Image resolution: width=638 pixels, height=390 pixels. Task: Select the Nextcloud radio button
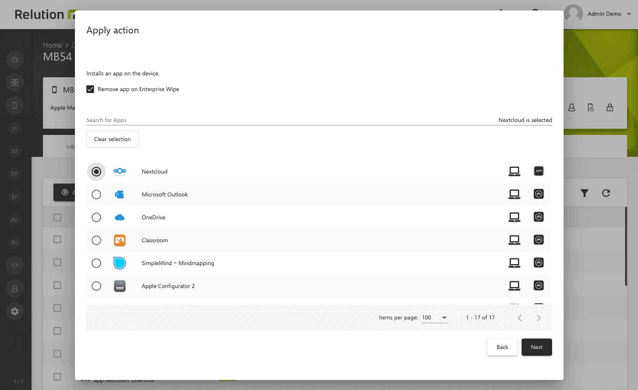click(x=96, y=172)
